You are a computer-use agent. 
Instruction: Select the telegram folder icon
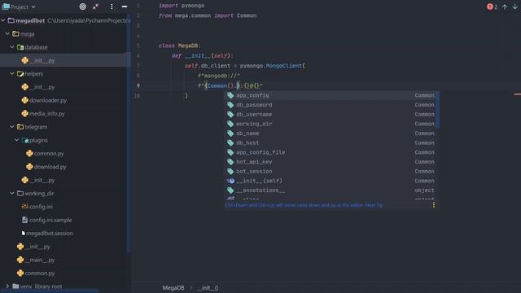(x=20, y=127)
